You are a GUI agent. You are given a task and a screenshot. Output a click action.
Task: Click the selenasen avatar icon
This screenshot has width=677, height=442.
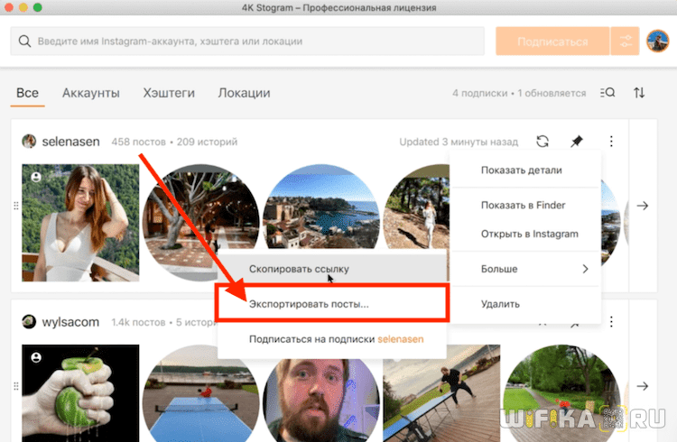[x=29, y=141]
